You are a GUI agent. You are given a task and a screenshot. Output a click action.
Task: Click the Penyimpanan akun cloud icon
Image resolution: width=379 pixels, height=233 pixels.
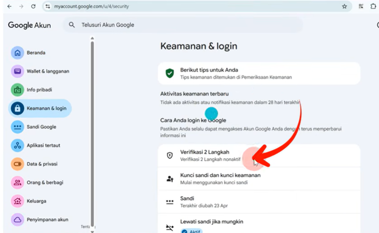(x=17, y=219)
